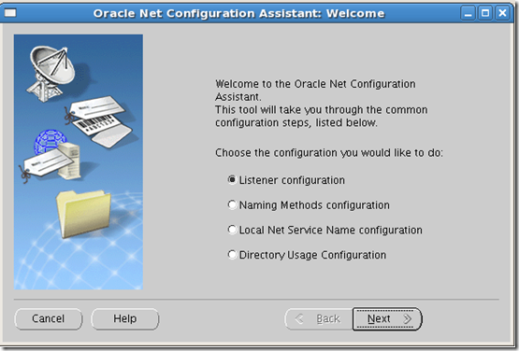Open Help for the assistant
The width and height of the screenshot is (519, 351).
tap(125, 318)
